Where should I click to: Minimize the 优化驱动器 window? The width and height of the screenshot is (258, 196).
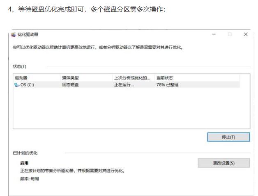click(214, 34)
